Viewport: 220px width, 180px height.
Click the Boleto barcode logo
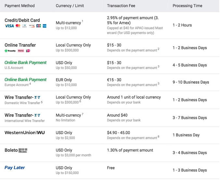23,150
